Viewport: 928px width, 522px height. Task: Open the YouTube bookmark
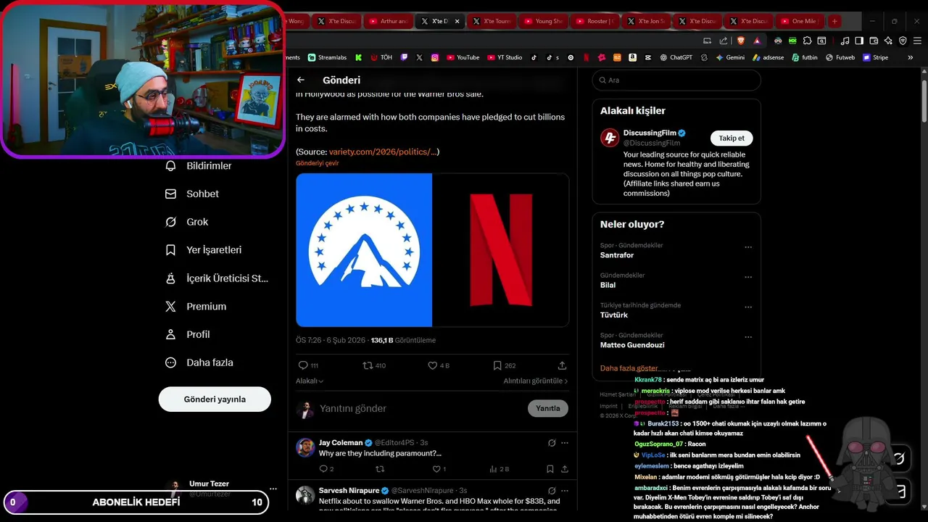tap(463, 57)
